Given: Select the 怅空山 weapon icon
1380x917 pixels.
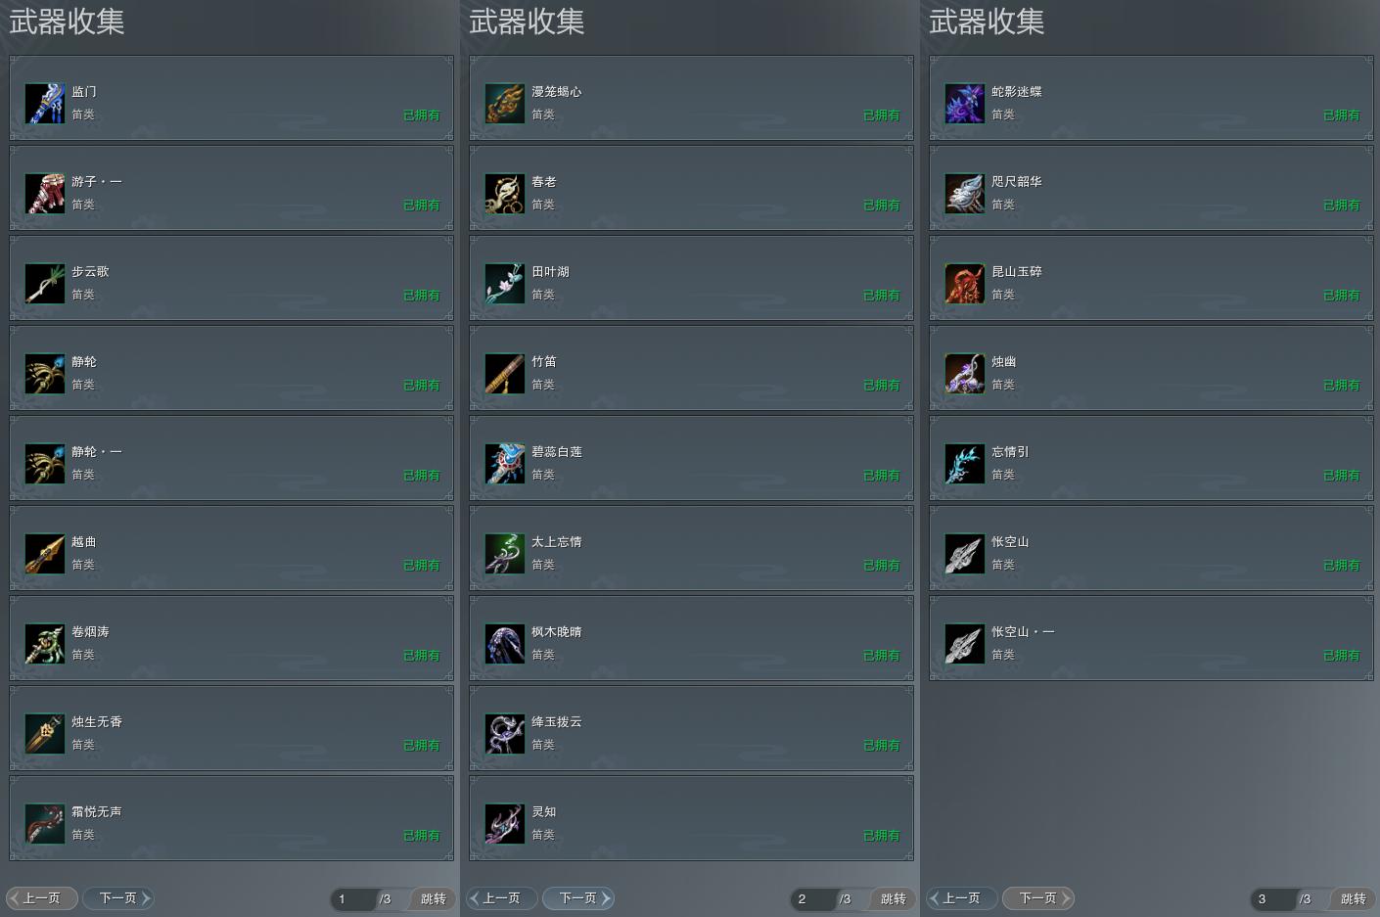Looking at the screenshot, I should click(965, 554).
